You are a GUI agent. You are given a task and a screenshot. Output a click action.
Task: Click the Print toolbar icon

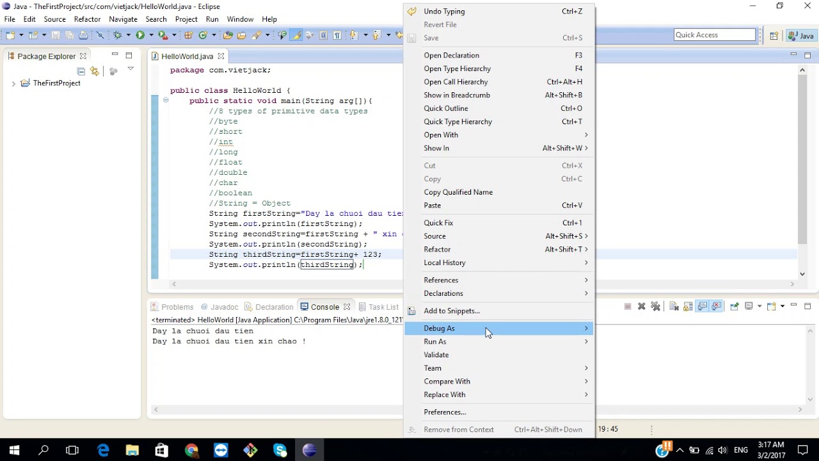(x=83, y=35)
